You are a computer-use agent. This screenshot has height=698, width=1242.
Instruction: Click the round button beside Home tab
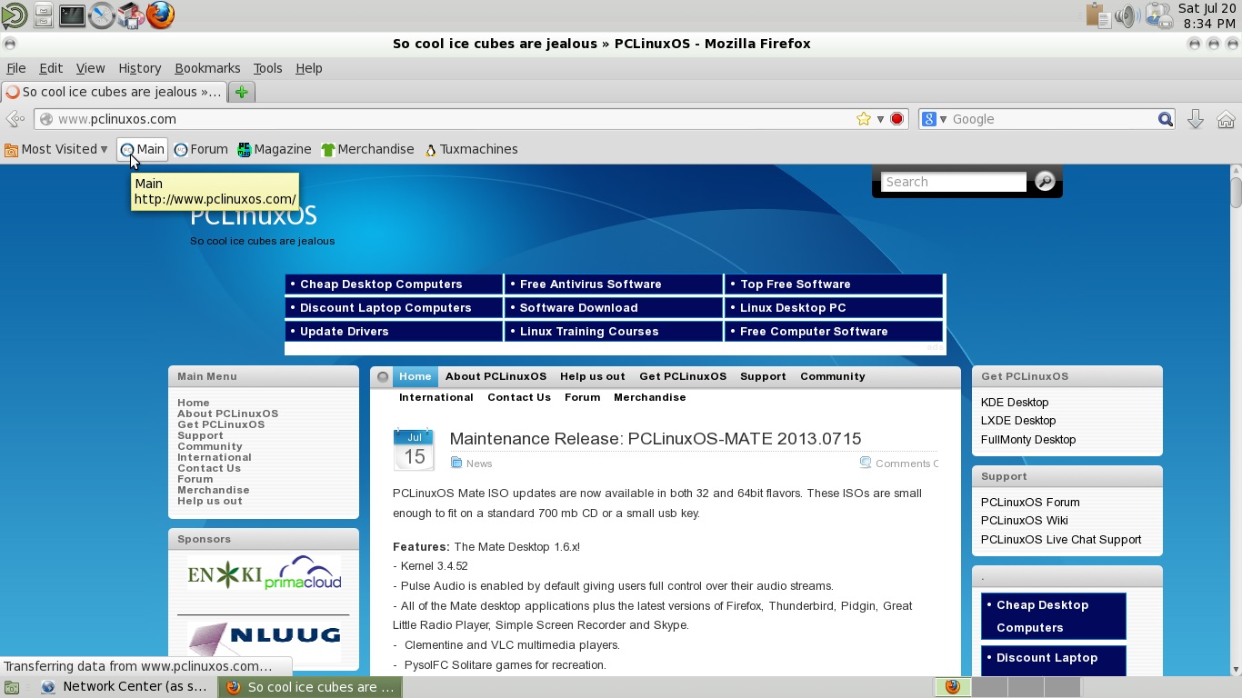[x=383, y=376]
